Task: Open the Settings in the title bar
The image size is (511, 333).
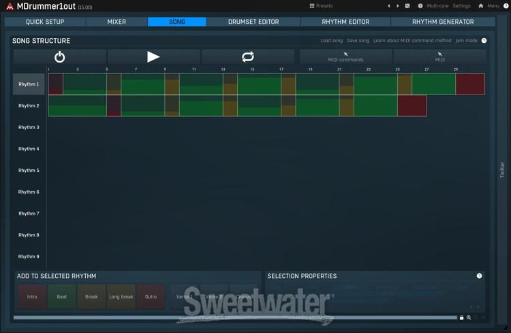Action: tap(461, 6)
